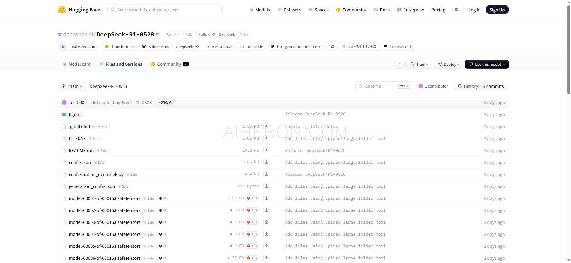Open Community in top navigation

(x=351, y=10)
